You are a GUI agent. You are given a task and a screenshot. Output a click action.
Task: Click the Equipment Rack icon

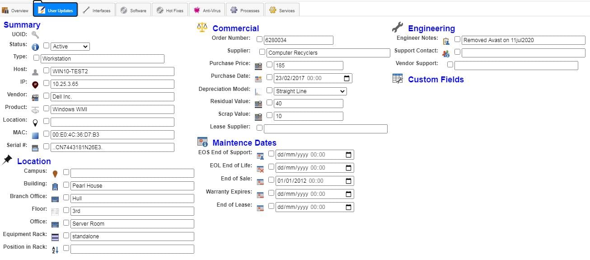point(55,236)
